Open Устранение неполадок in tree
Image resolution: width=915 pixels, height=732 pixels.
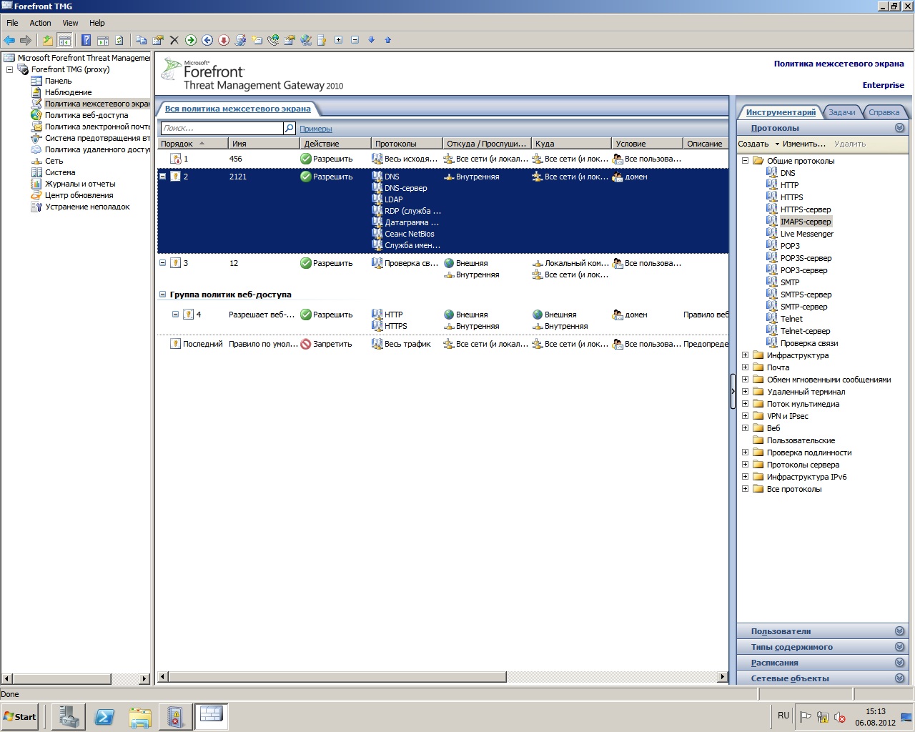click(x=87, y=207)
